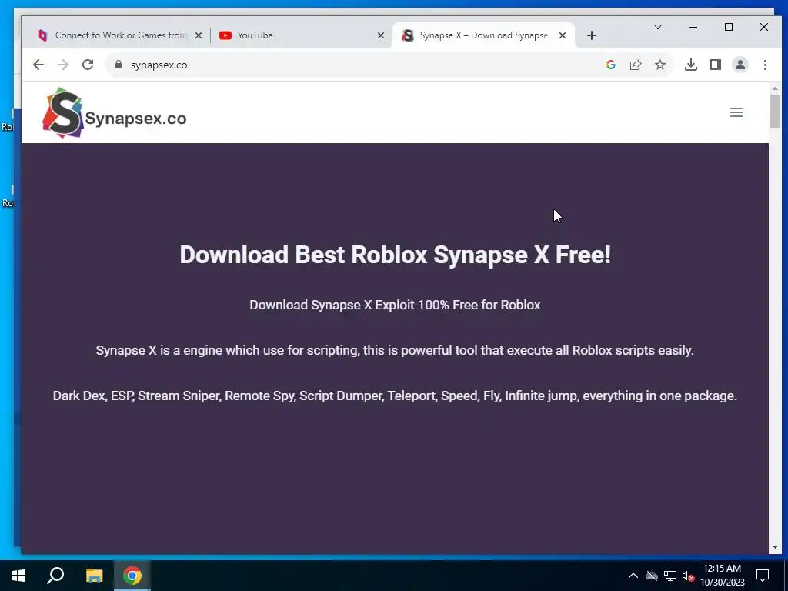Click scrollbar up arrow
788x591 pixels.
[x=775, y=88]
